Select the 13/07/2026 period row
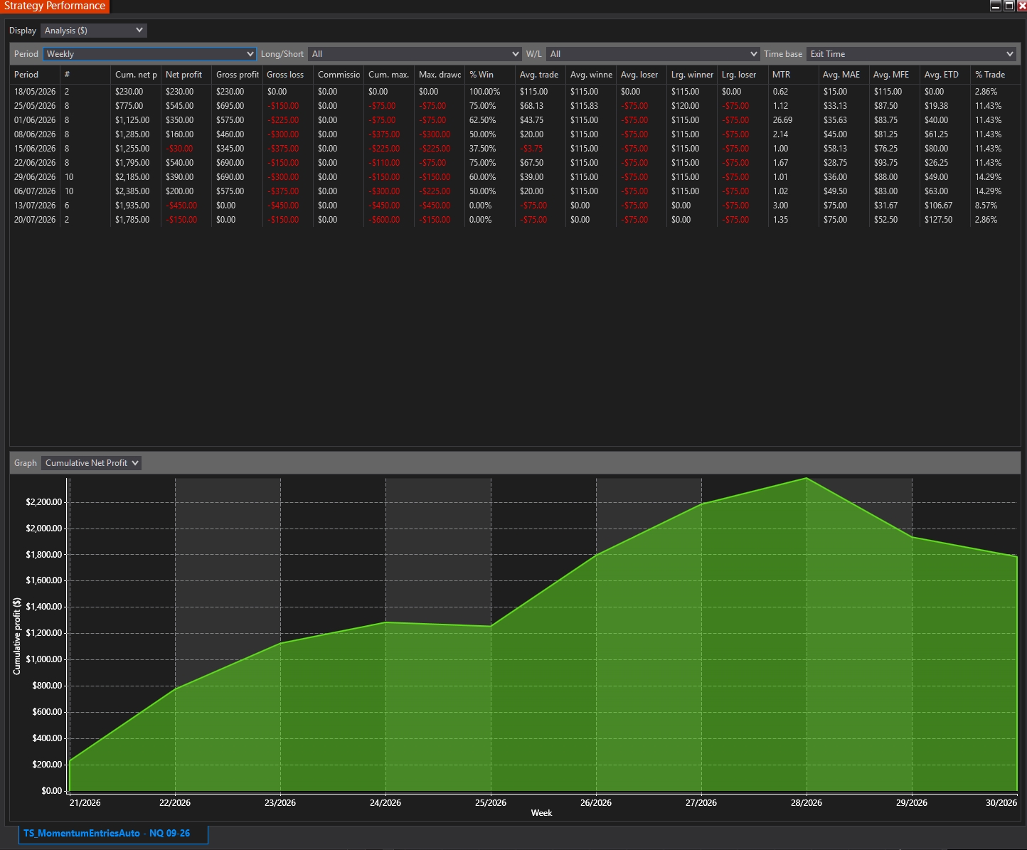This screenshot has height=850, width=1027. point(515,206)
